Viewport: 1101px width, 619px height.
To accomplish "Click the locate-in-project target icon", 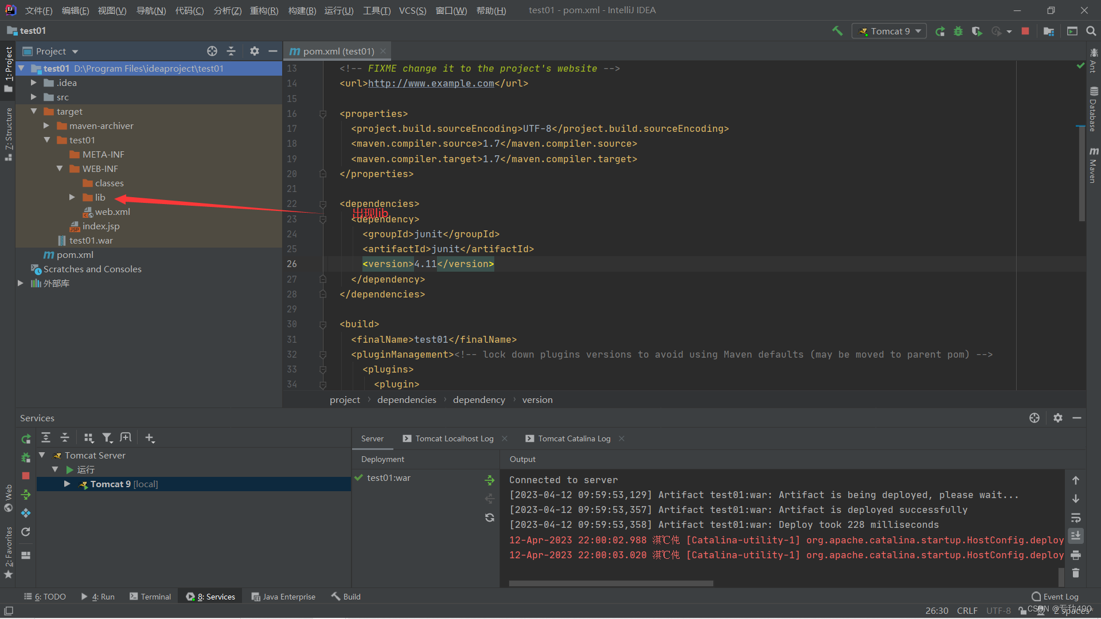I will [x=212, y=51].
